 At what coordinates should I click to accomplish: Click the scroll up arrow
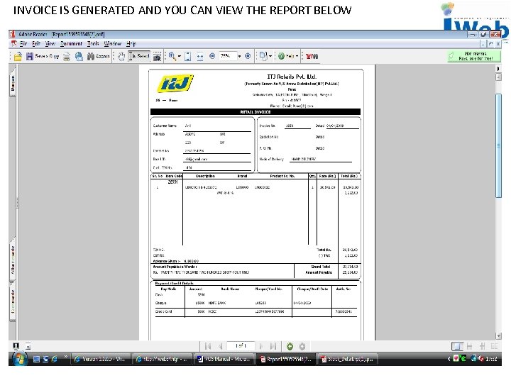pos(498,77)
